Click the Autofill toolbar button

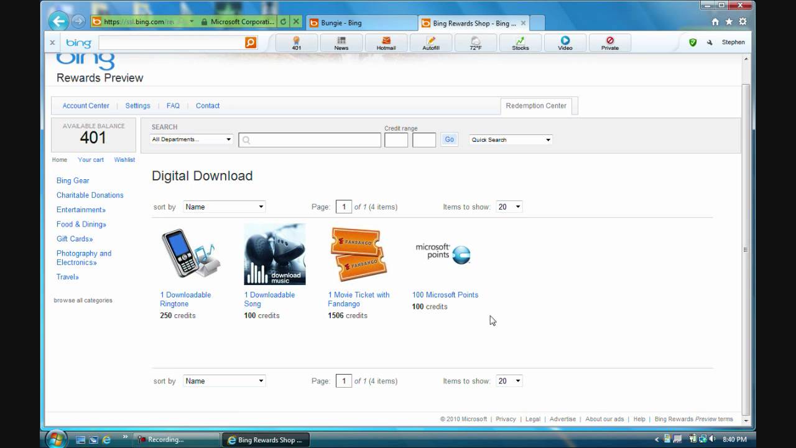tap(431, 43)
